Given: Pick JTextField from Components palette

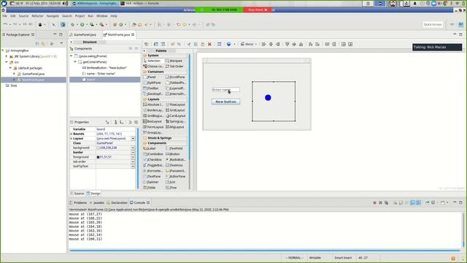Looking at the screenshot, I should 174,148.
